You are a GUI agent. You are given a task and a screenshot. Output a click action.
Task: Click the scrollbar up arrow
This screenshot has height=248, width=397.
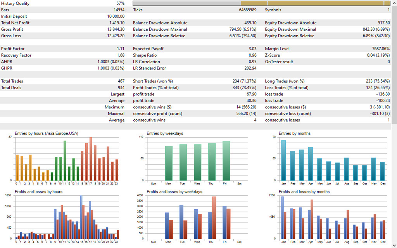pyautogui.click(x=394, y=3)
